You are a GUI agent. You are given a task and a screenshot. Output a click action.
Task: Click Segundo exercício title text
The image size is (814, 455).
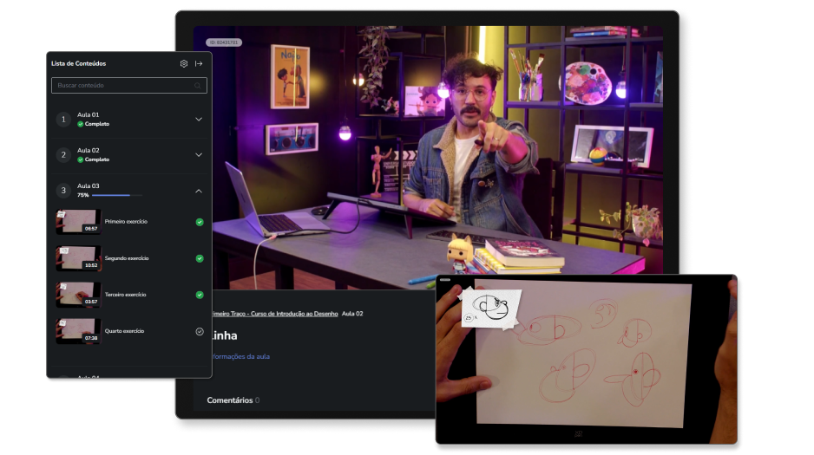click(x=127, y=258)
